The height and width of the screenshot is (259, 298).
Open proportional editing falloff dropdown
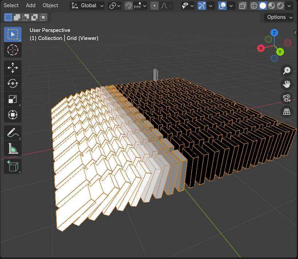166,6
